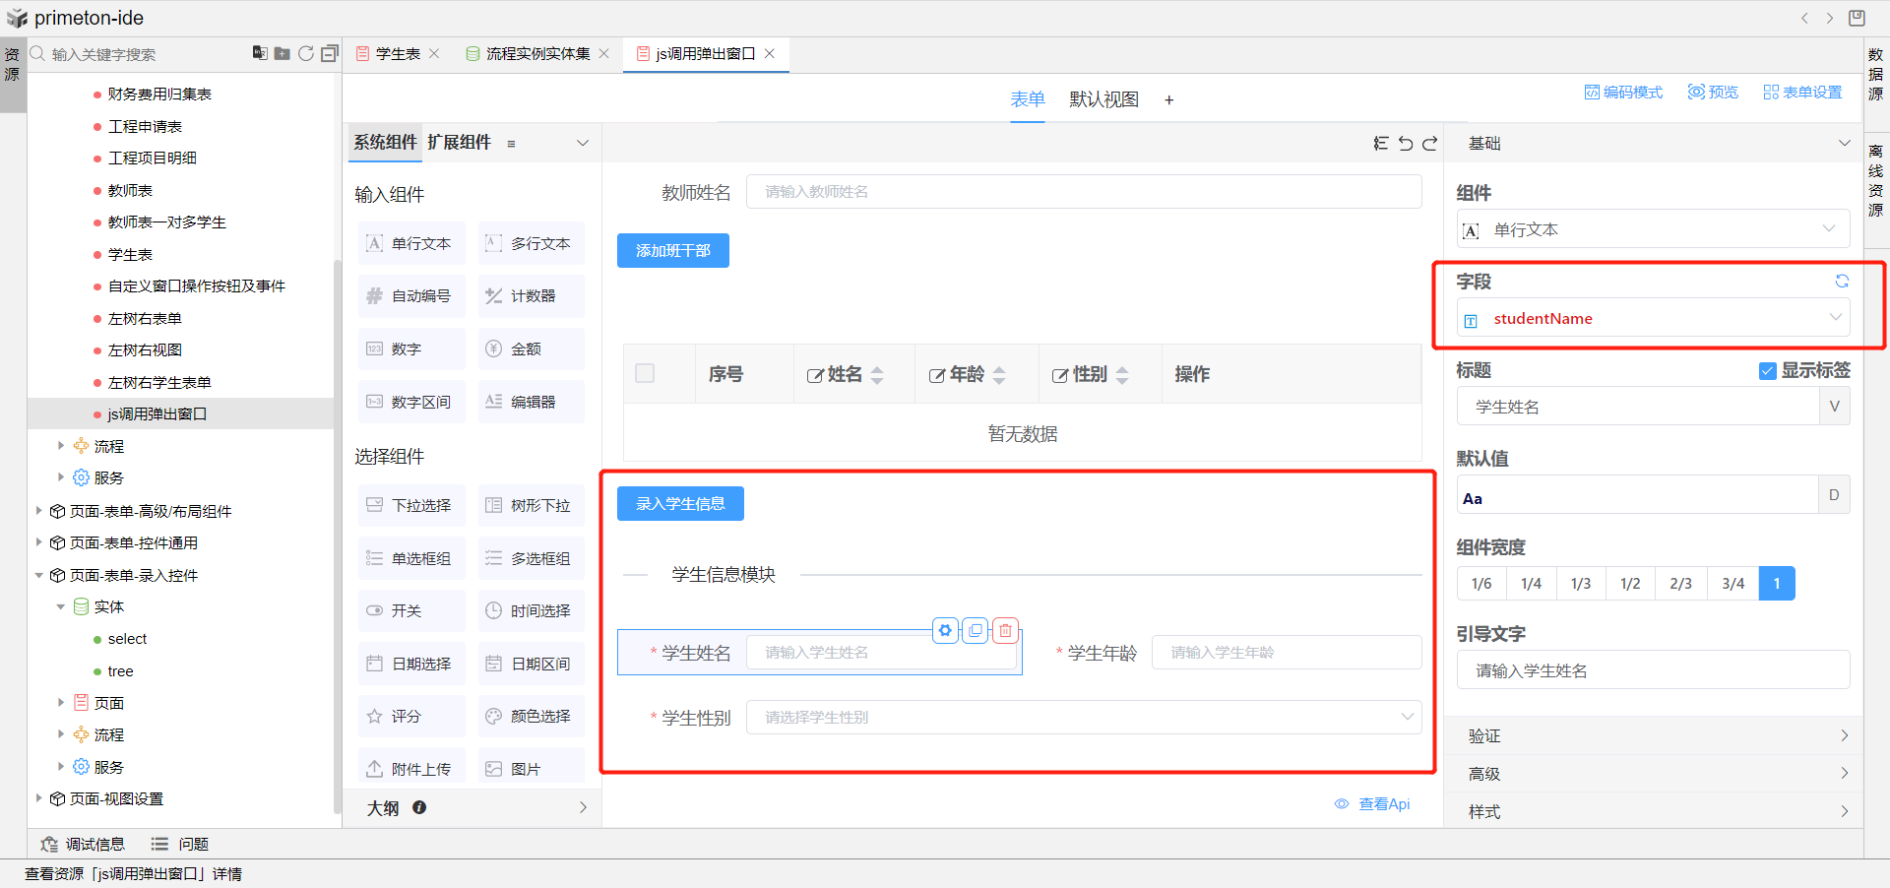Expand the 页面-视图设置 tree node

tap(39, 798)
